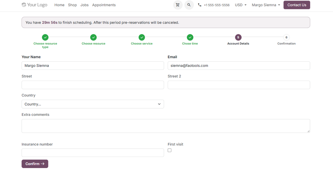Viewport: 333px width, 171px height.
Task: Click the Confirmation step label
Action: click(x=286, y=43)
